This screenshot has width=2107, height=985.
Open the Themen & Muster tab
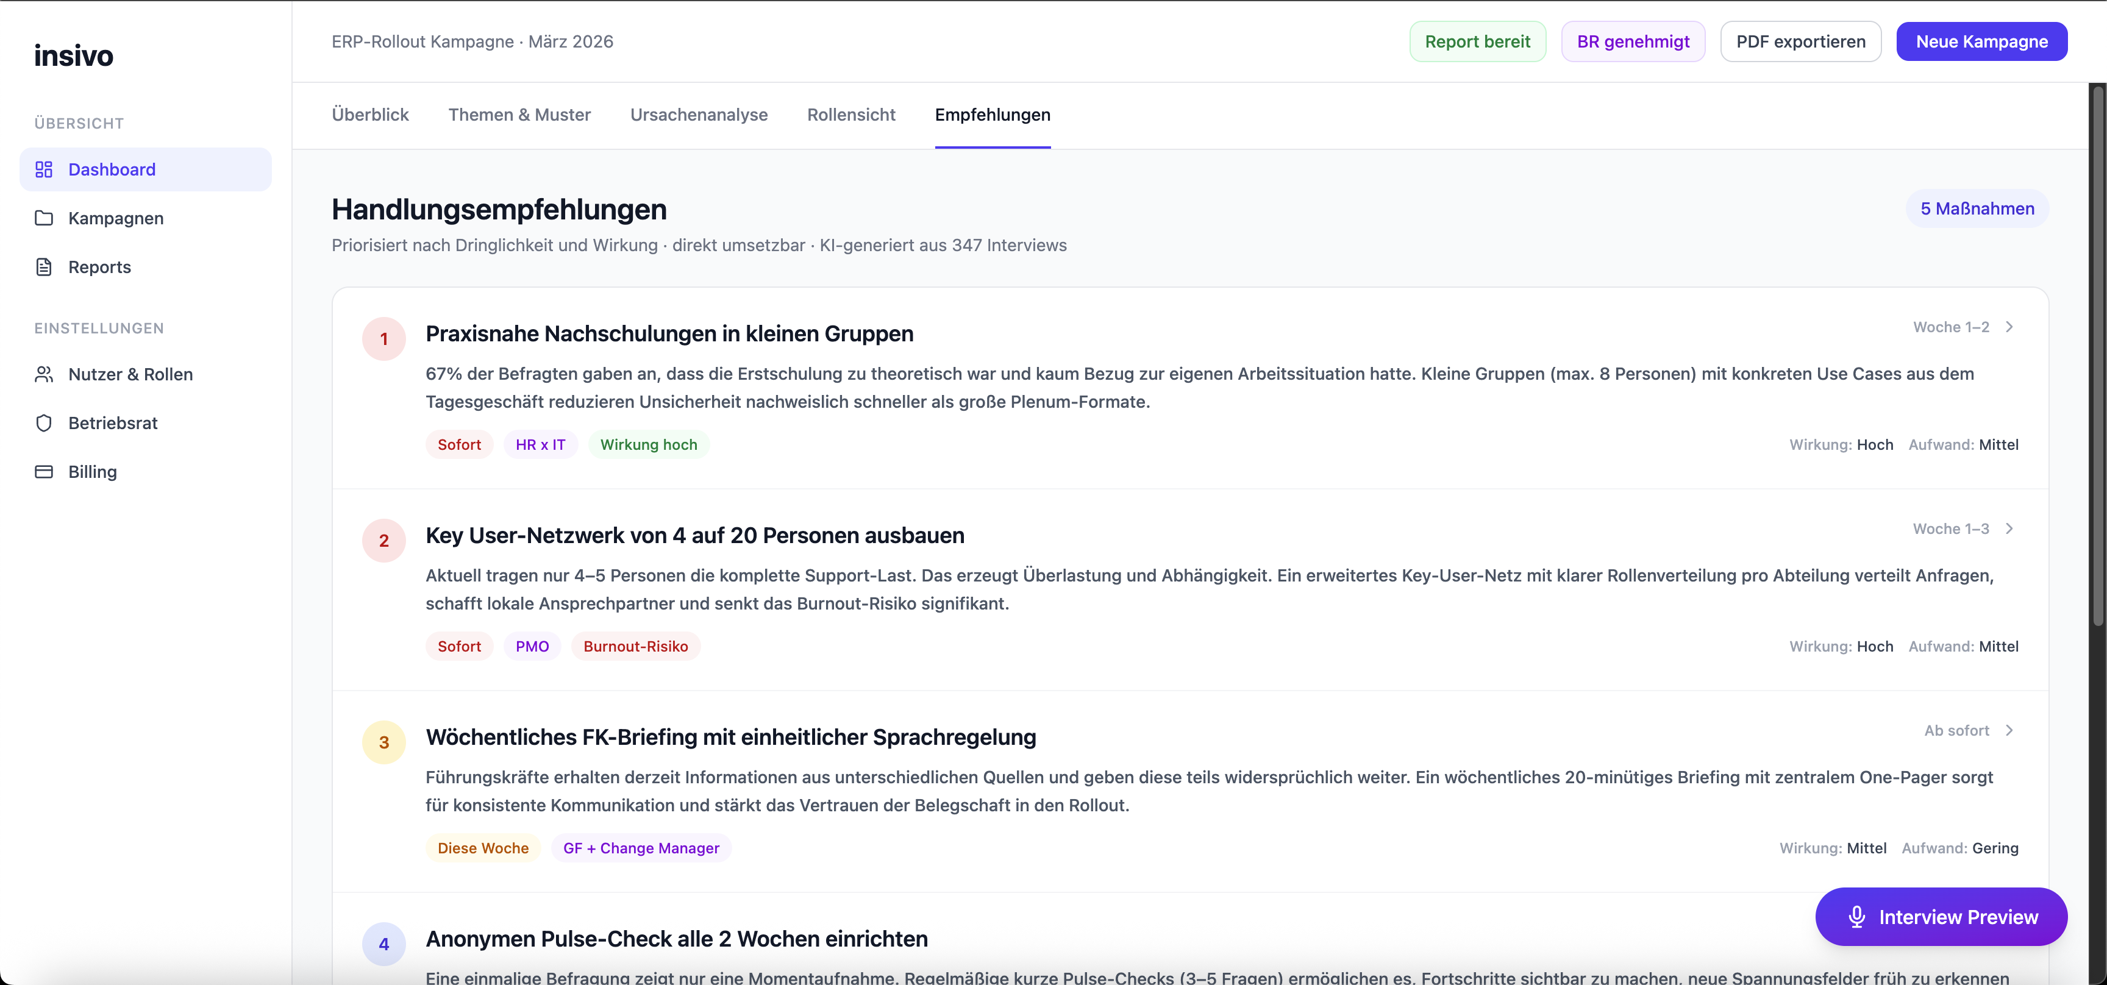coord(519,115)
